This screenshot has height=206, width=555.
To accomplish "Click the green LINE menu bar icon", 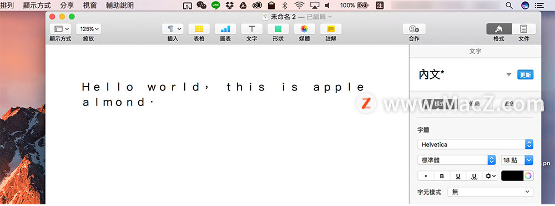I will [215, 6].
